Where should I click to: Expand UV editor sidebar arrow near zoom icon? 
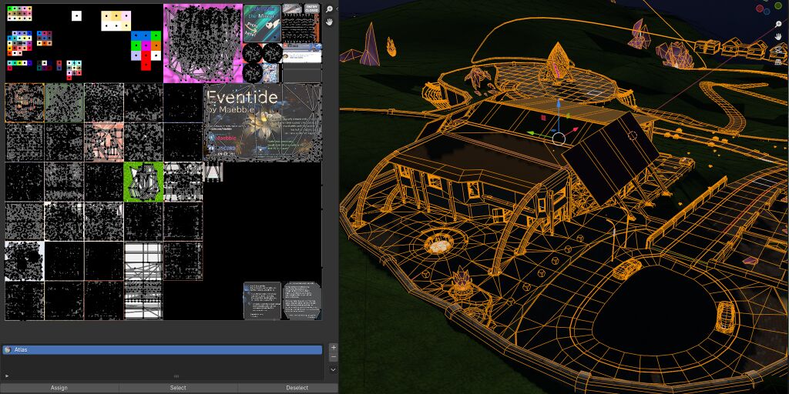[337, 8]
